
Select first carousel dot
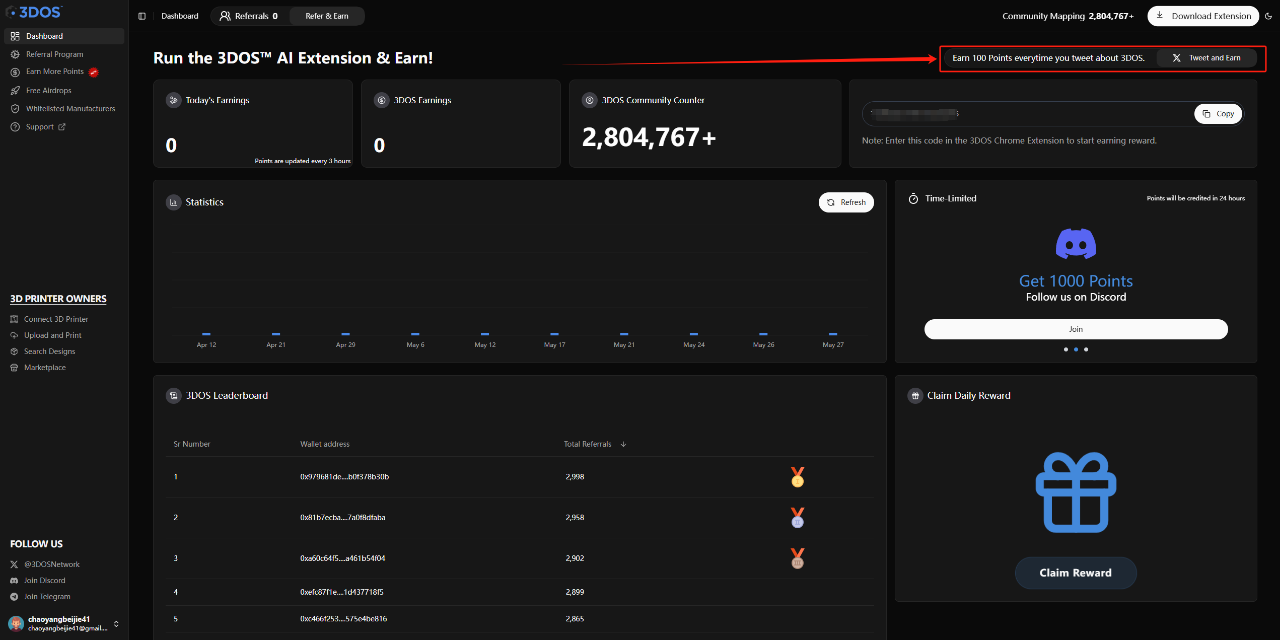pos(1066,349)
